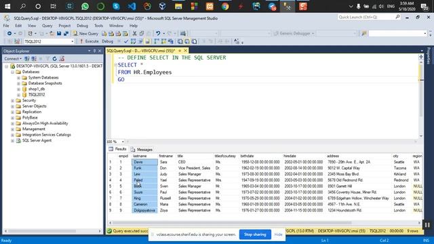Click the Refresh icon in Object Explorer

tap(54, 59)
